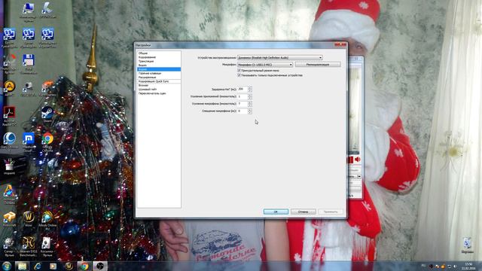The height and width of the screenshot is (271, 482).
Task: Click the microphone gain multiplier field
Action: (x=243, y=104)
